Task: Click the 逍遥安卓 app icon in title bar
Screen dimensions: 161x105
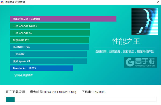Action: point(2,2)
